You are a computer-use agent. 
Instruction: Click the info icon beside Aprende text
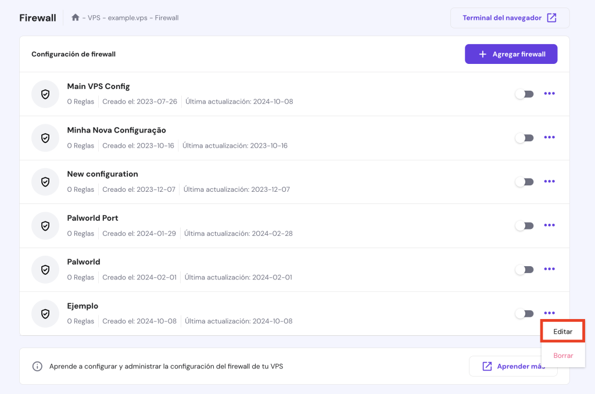[37, 367]
